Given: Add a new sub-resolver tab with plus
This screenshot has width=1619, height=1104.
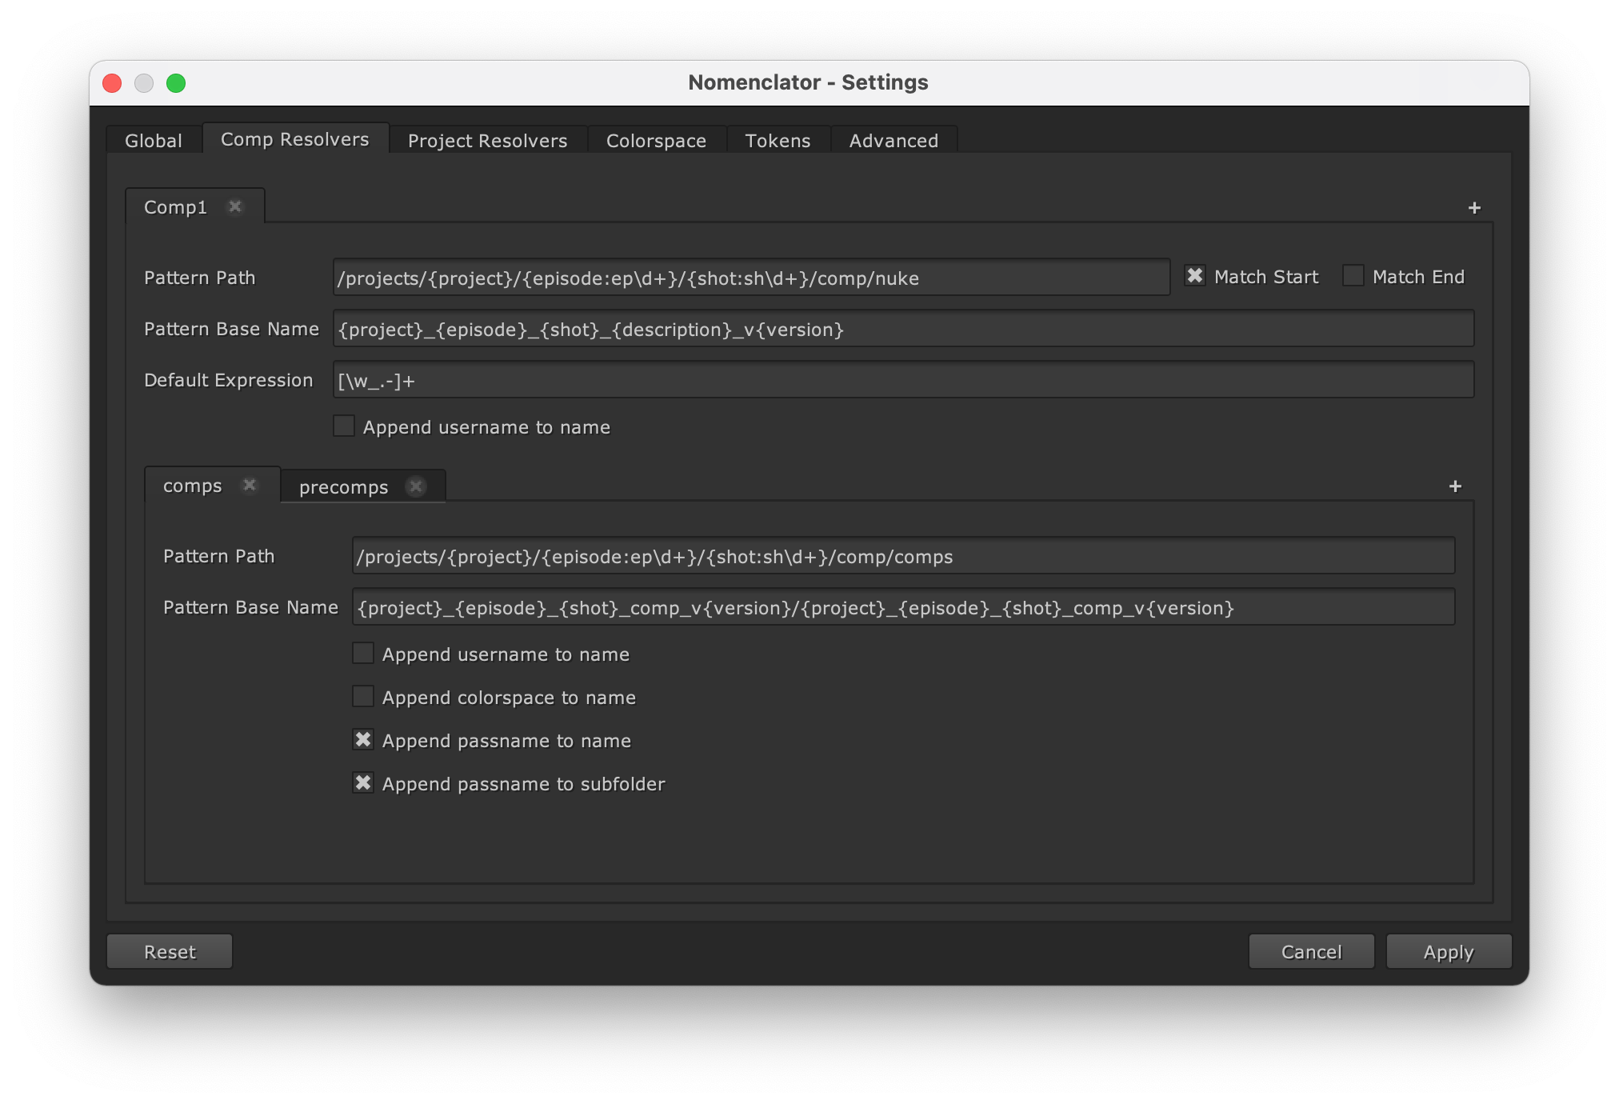Looking at the screenshot, I should click(1455, 486).
